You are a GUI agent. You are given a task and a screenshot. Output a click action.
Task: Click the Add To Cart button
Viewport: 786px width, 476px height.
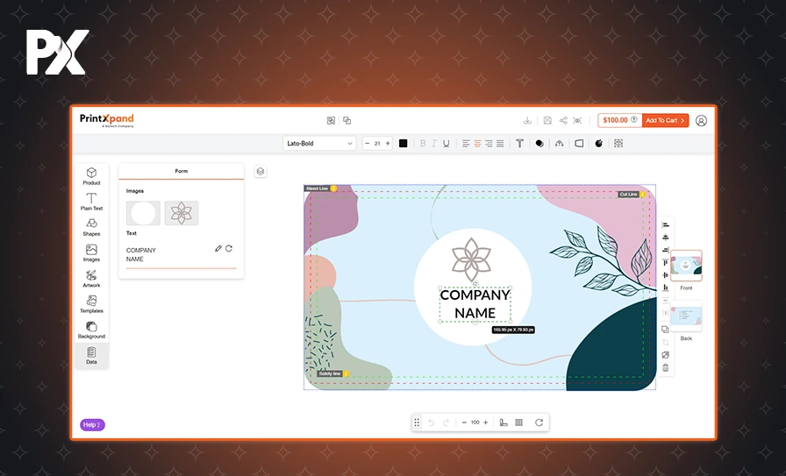(665, 120)
